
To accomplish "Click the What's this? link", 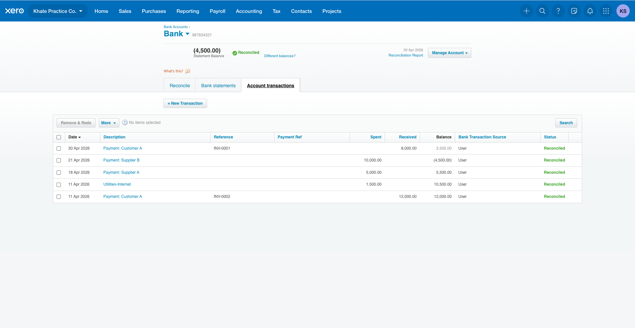I will (173, 71).
